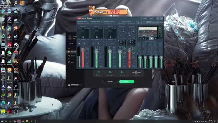
Task: Toggle A1 routing on first virtual input
Action: point(124,47)
